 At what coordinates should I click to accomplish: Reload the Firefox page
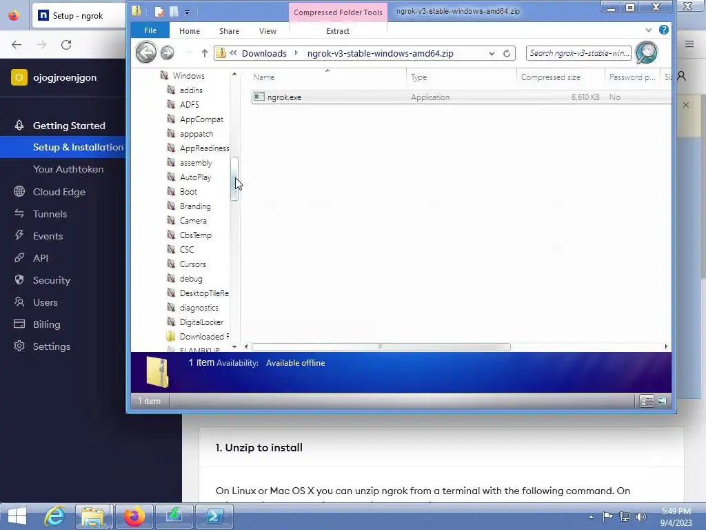pyautogui.click(x=66, y=45)
